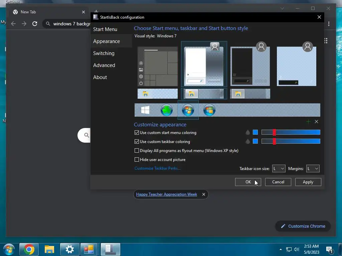
Task: Open Customize Taskbar Perks link
Action: [x=158, y=168]
